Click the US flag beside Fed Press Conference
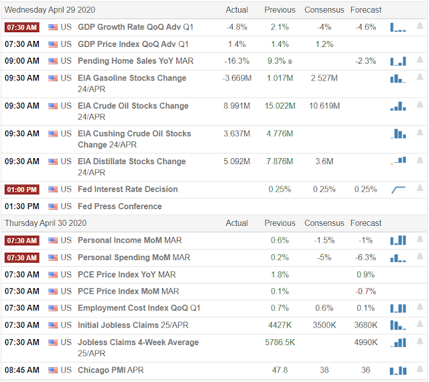 [x=53, y=206]
